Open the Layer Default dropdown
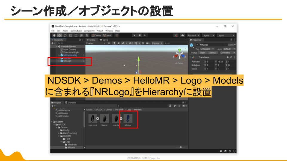The height and width of the screenshot is (161, 287). point(229,49)
